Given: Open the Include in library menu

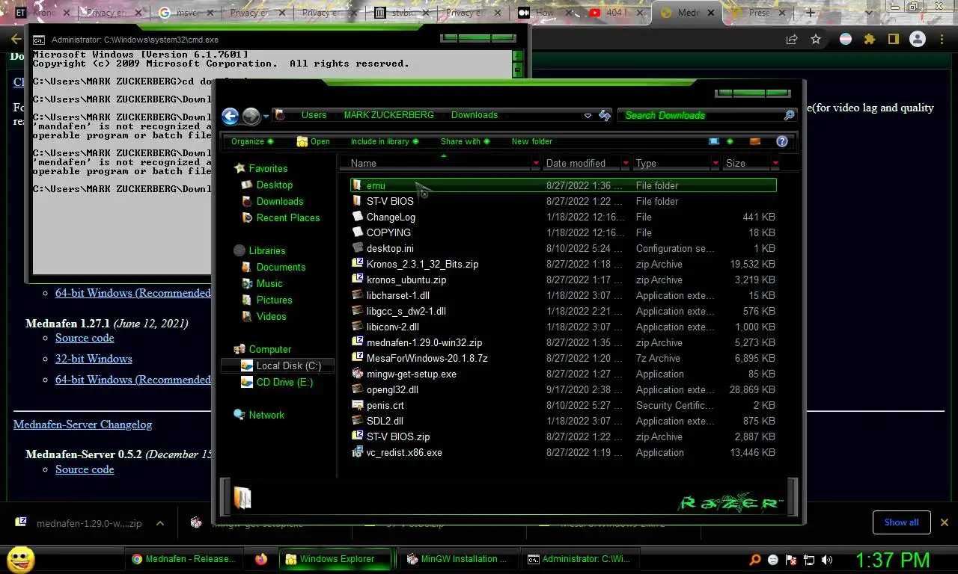Looking at the screenshot, I should tap(385, 141).
